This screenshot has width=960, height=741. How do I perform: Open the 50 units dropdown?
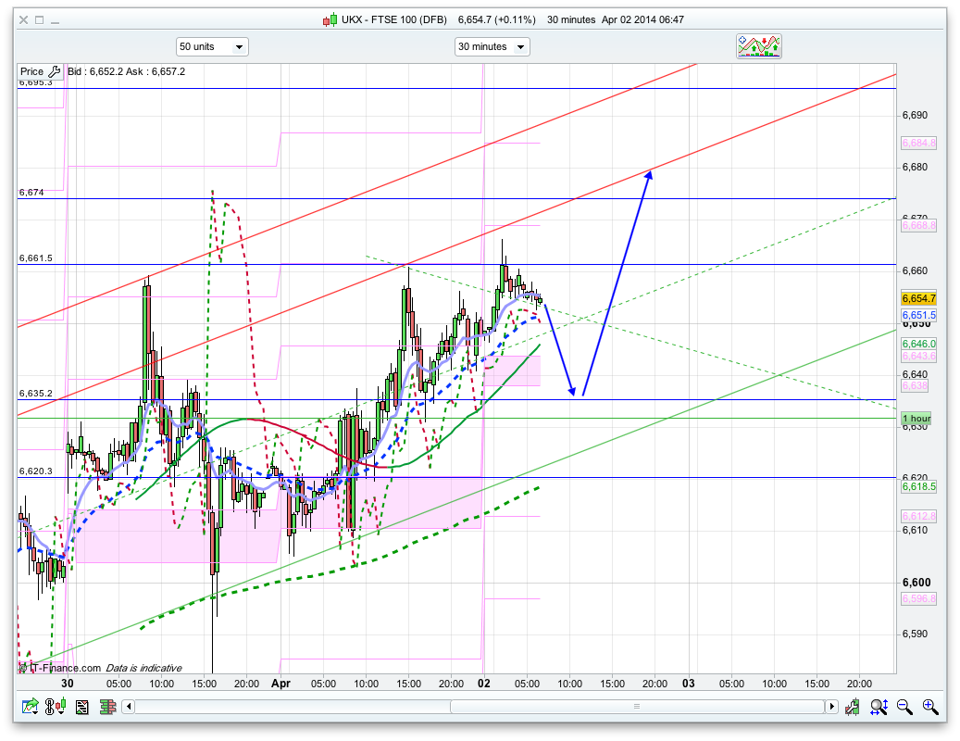coord(212,46)
